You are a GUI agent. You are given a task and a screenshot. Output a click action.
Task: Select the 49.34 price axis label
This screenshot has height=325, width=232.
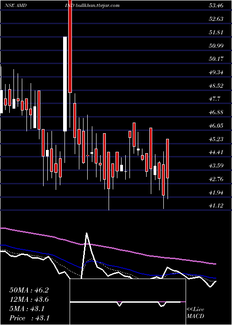pyautogui.click(x=216, y=72)
